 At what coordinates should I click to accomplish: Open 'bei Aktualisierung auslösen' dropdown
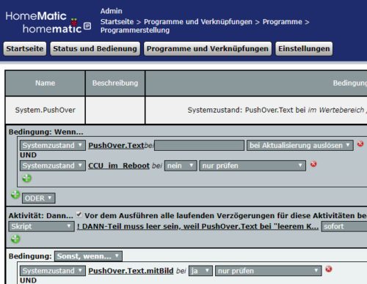click(300, 145)
